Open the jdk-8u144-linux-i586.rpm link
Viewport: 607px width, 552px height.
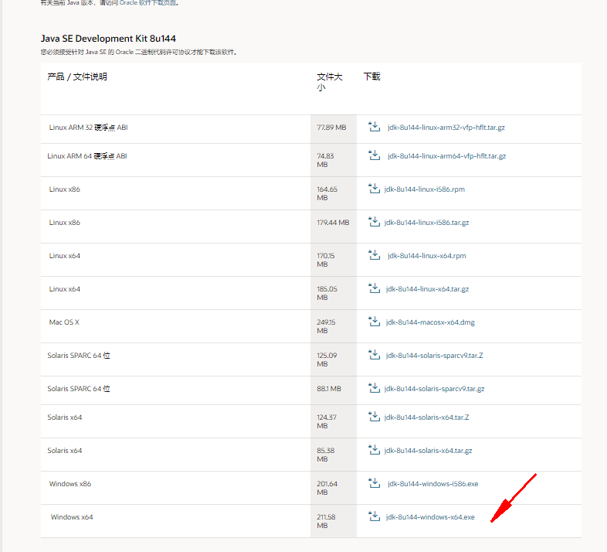pyautogui.click(x=425, y=189)
